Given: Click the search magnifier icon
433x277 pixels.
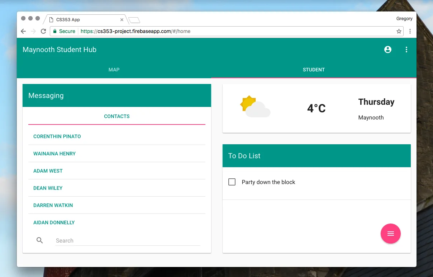Looking at the screenshot, I should pyautogui.click(x=40, y=240).
